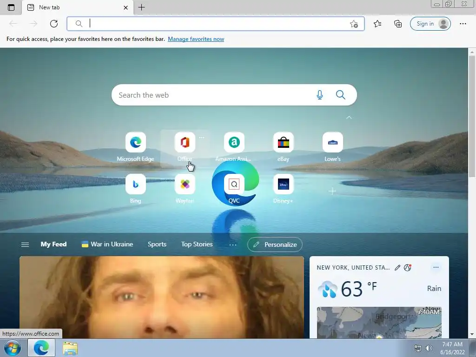Start voice search with the microphone icon
The width and height of the screenshot is (476, 357).
coord(319,95)
